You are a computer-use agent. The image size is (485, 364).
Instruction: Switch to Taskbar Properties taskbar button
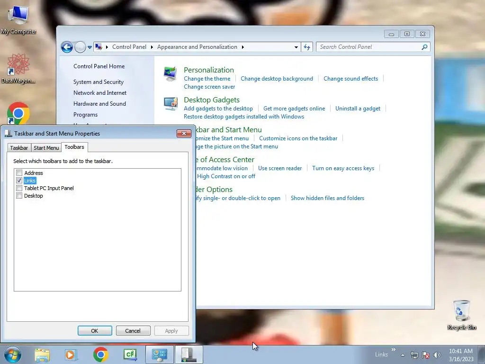(x=189, y=355)
